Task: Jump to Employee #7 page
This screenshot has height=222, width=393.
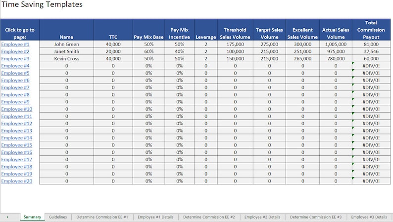Action: coord(15,88)
